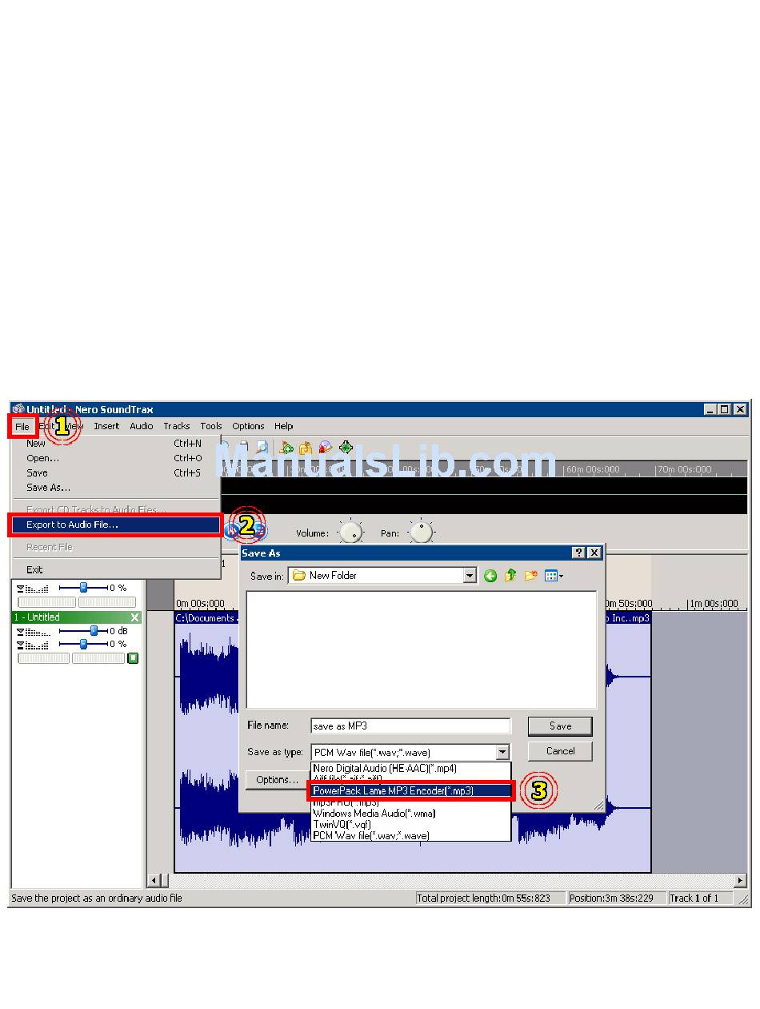Click the Volume knob

point(351,533)
